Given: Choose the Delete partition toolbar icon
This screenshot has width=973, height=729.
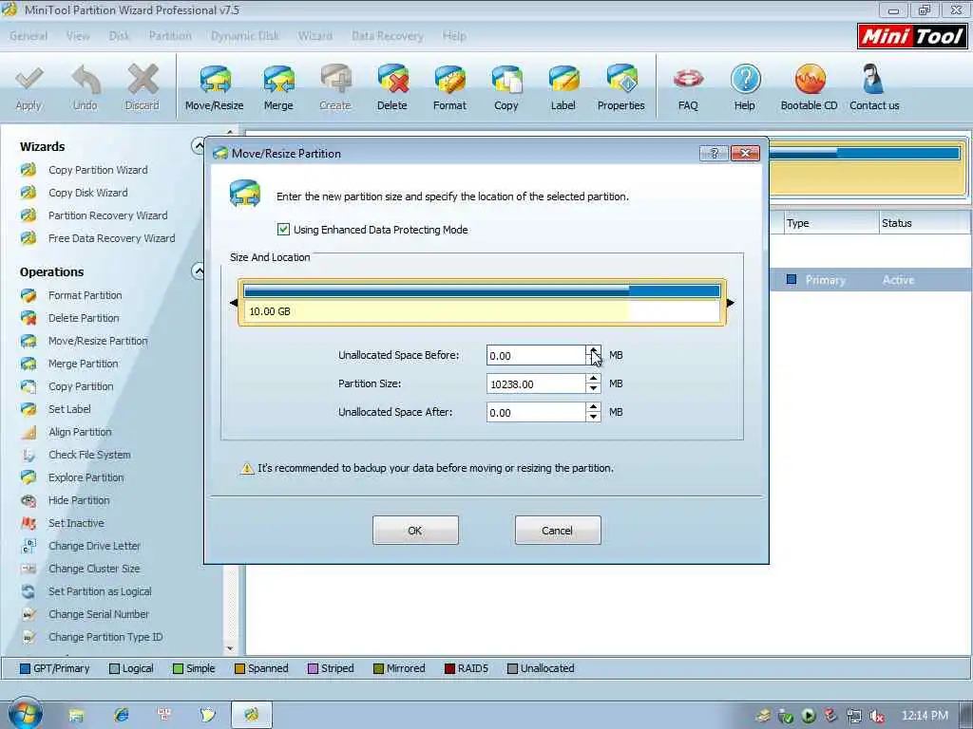Looking at the screenshot, I should (392, 88).
